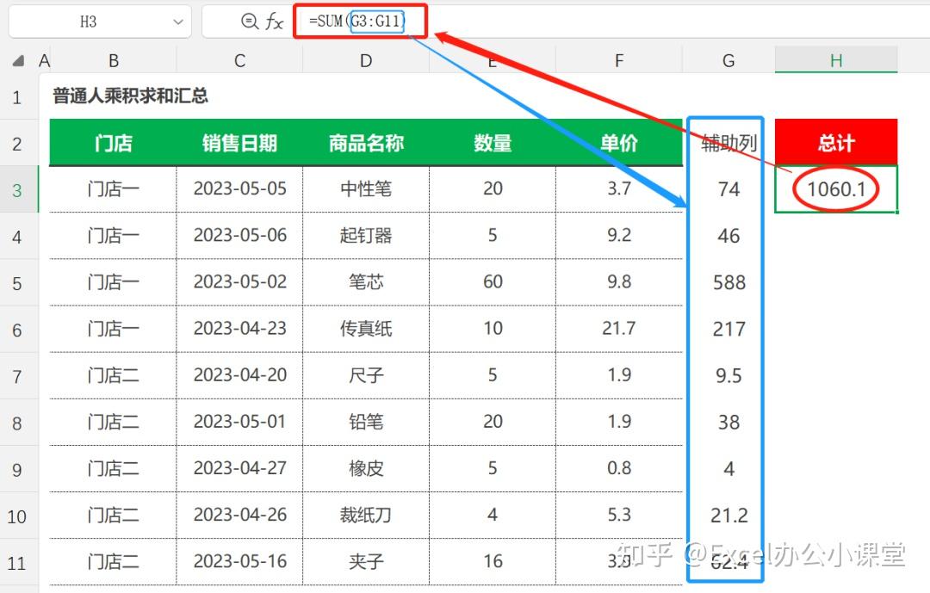Image resolution: width=930 pixels, height=593 pixels.
Task: Click the Insert Function fx icon
Action: (274, 22)
